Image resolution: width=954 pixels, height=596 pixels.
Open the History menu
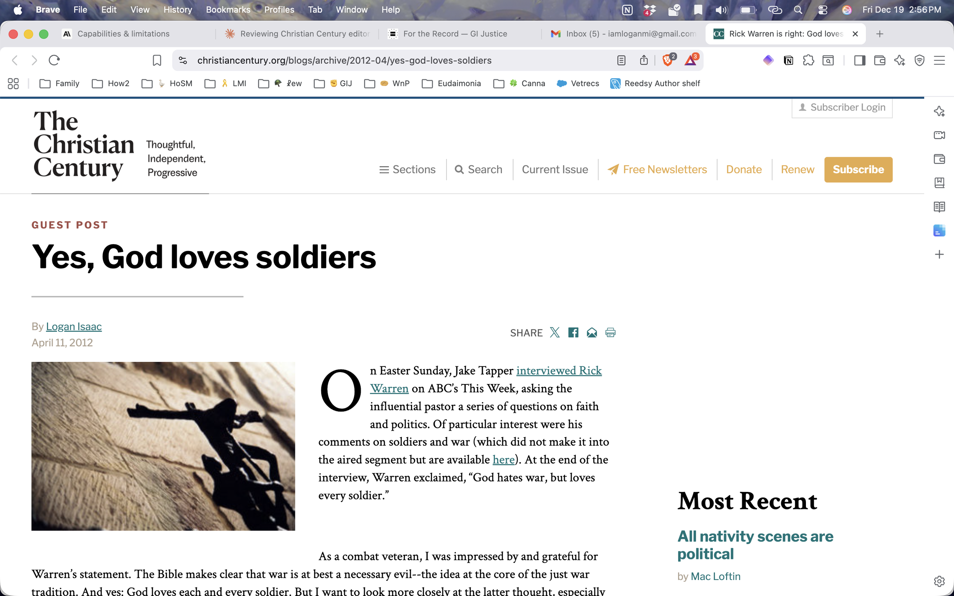tap(177, 10)
